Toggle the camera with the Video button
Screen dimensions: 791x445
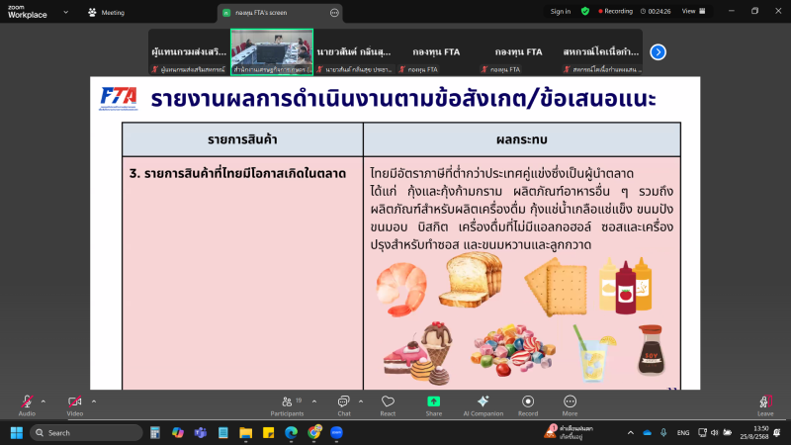pos(75,402)
